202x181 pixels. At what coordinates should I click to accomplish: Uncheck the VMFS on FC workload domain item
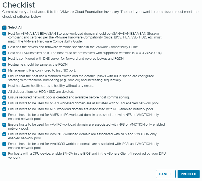coord(4,115)
